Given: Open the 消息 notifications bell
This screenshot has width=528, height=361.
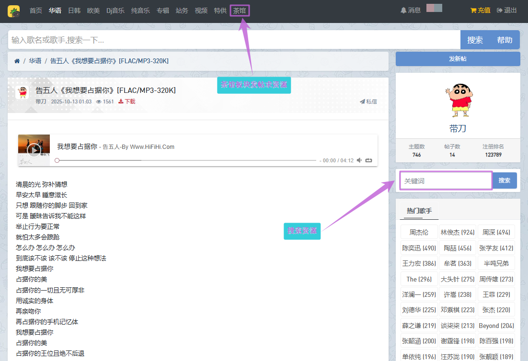Looking at the screenshot, I should [x=410, y=10].
